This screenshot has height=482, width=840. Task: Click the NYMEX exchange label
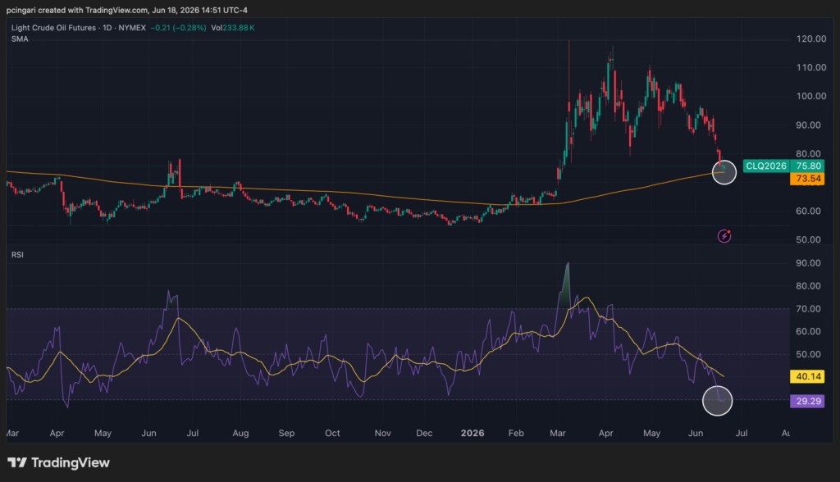point(132,28)
